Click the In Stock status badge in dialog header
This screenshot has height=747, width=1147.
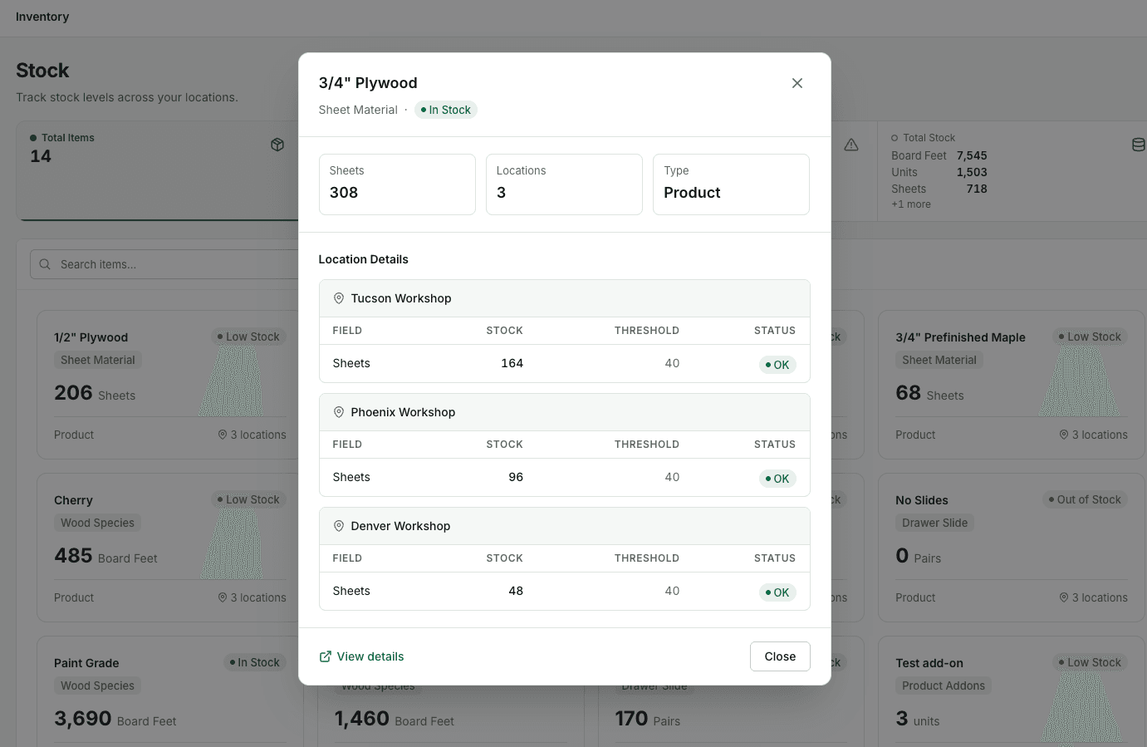pos(446,110)
